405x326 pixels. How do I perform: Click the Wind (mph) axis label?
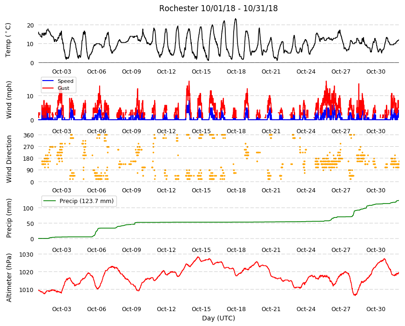(x=9, y=100)
